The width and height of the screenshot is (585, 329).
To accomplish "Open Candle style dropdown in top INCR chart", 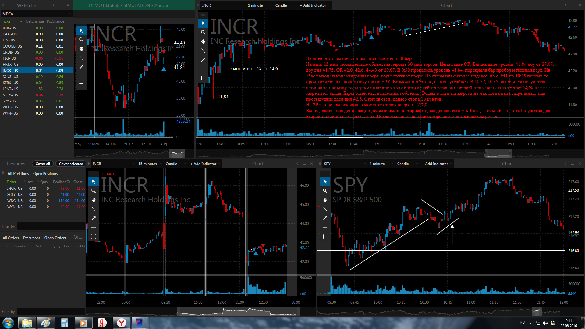I will pos(285,5).
